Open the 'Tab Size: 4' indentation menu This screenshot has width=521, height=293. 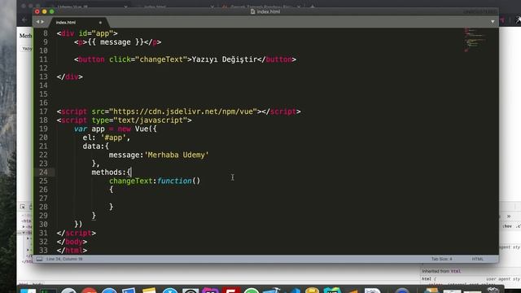[441, 259]
